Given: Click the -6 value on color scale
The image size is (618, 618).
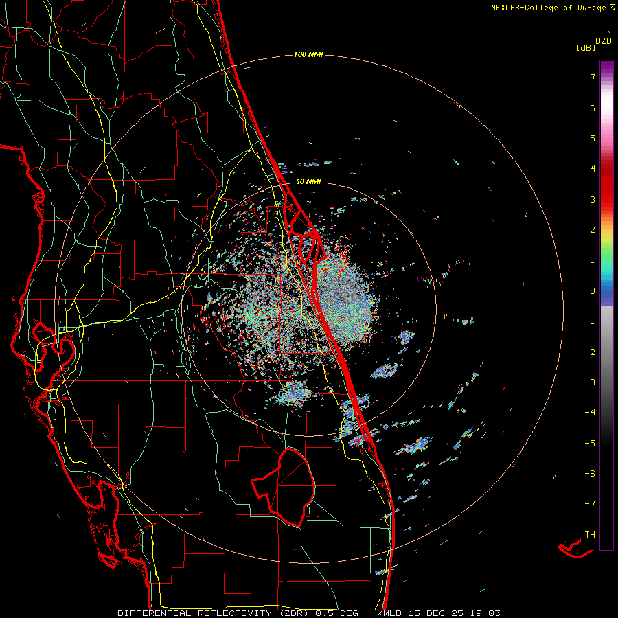Looking at the screenshot, I should pos(590,473).
